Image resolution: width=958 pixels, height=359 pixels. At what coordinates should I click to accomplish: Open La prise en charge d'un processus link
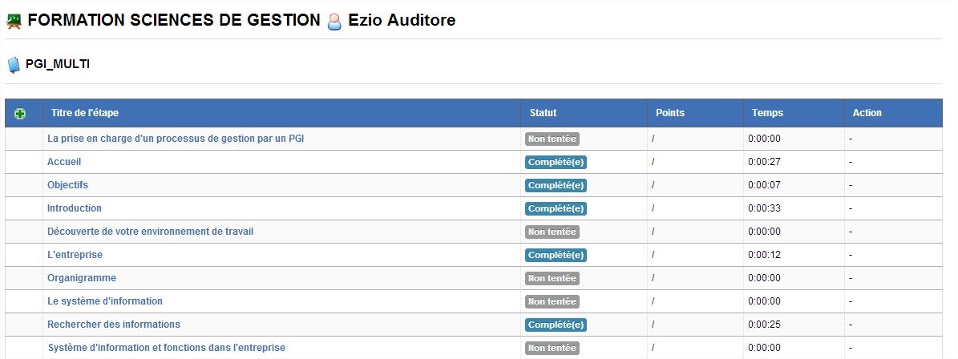(x=176, y=139)
